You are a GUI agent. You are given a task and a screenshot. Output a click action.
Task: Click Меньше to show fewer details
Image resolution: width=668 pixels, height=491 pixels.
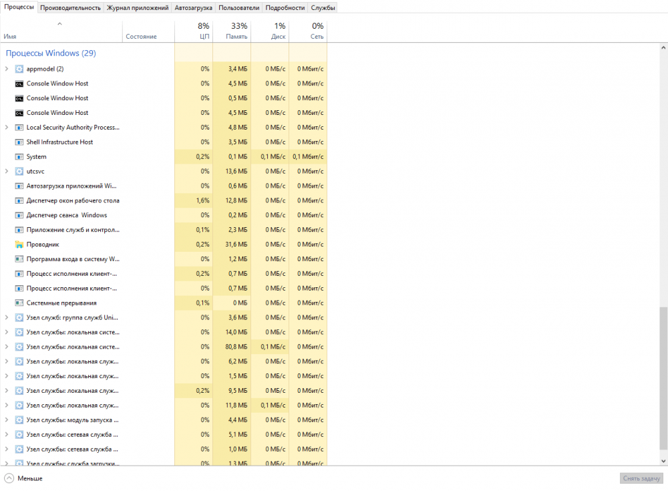[x=30, y=478]
